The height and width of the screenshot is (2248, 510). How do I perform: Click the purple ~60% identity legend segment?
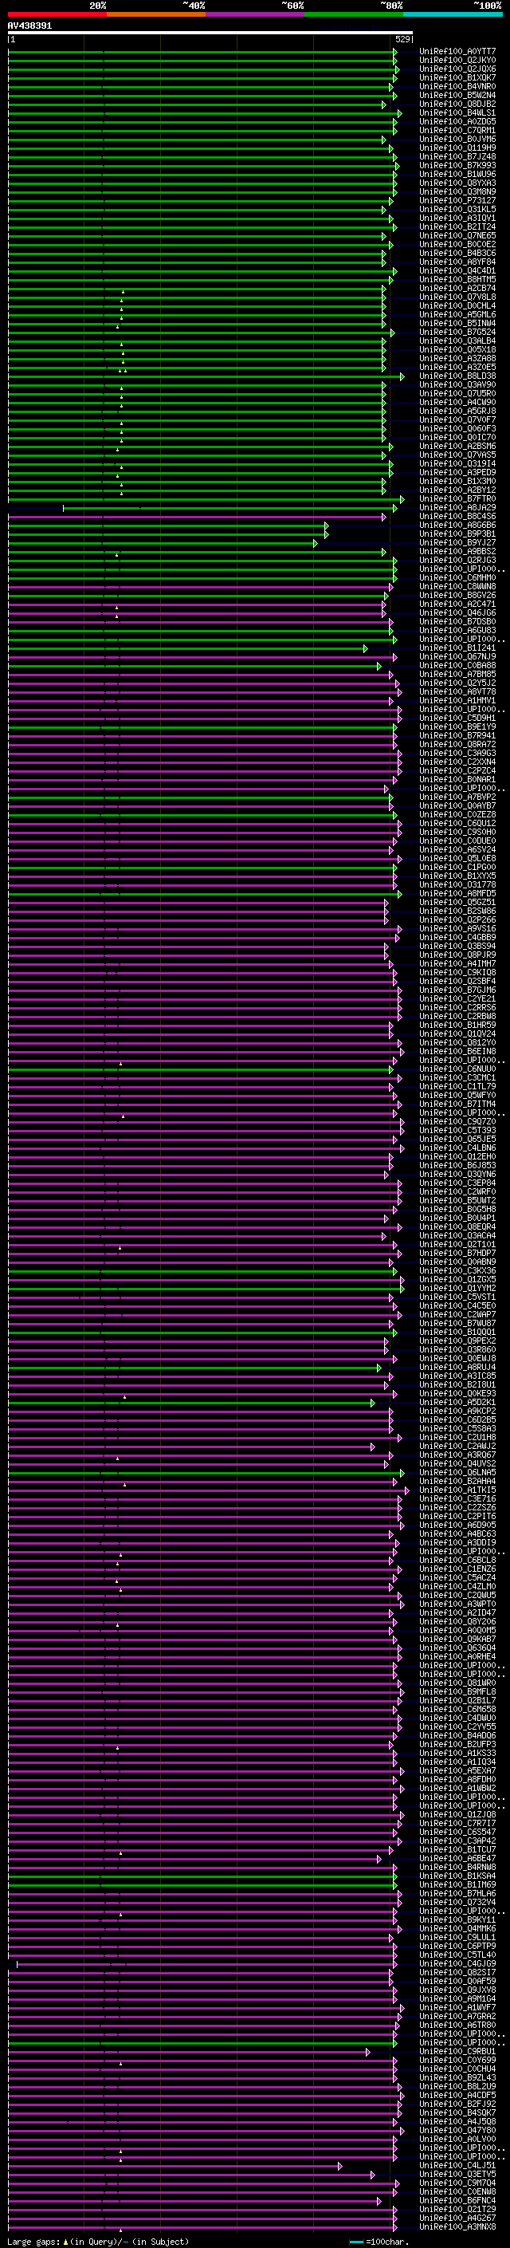tap(256, 14)
